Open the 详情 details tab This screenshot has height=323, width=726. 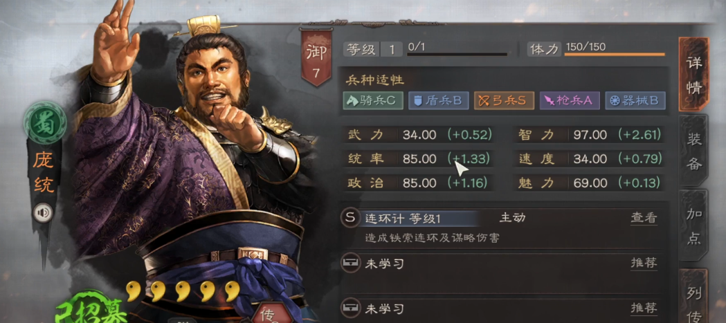coord(693,75)
